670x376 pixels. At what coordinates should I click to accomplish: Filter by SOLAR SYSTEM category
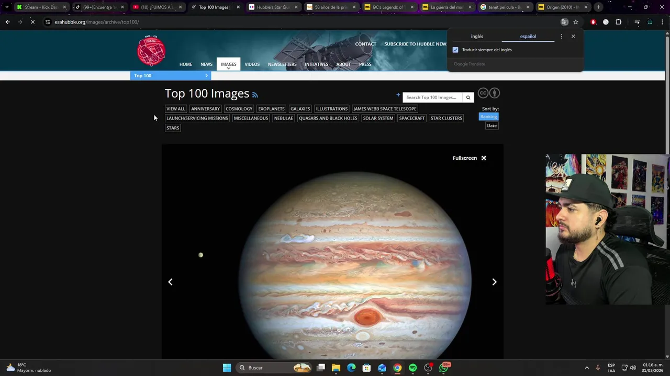click(378, 118)
